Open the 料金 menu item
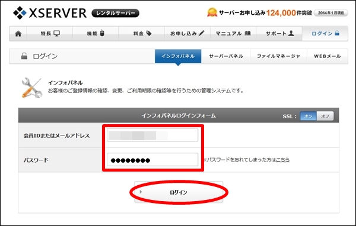The image size is (356, 226). (142, 34)
